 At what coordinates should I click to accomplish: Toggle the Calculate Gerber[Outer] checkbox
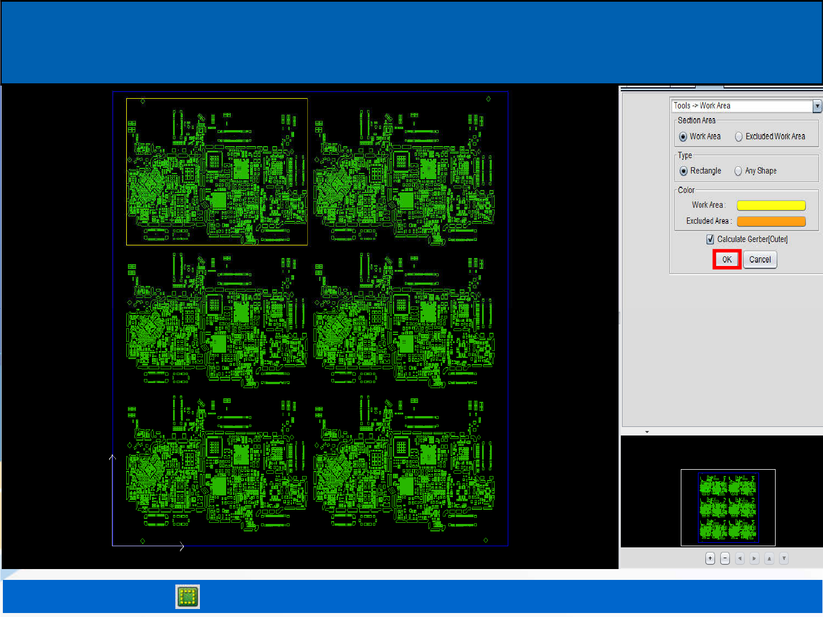click(710, 240)
